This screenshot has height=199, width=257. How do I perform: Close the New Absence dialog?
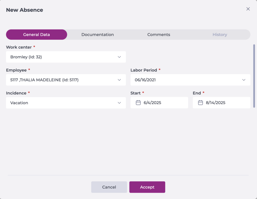pos(248,9)
